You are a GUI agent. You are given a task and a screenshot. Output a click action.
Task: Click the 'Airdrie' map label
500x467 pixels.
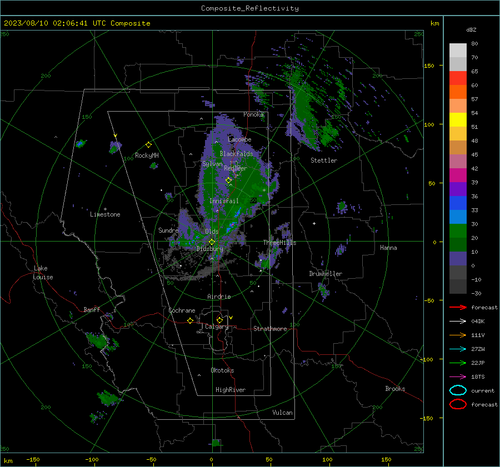tap(219, 297)
